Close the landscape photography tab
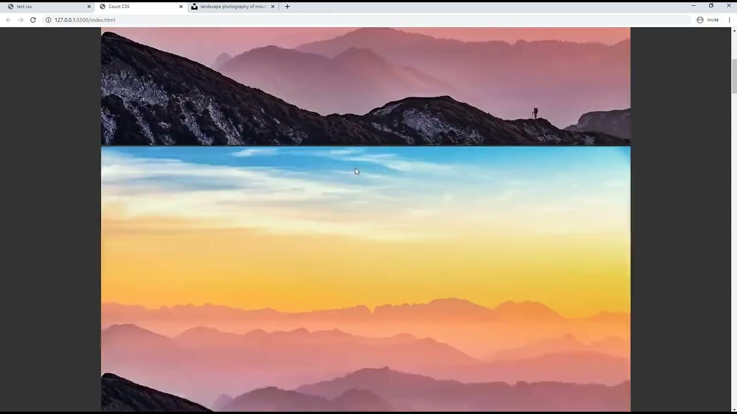 (x=273, y=6)
